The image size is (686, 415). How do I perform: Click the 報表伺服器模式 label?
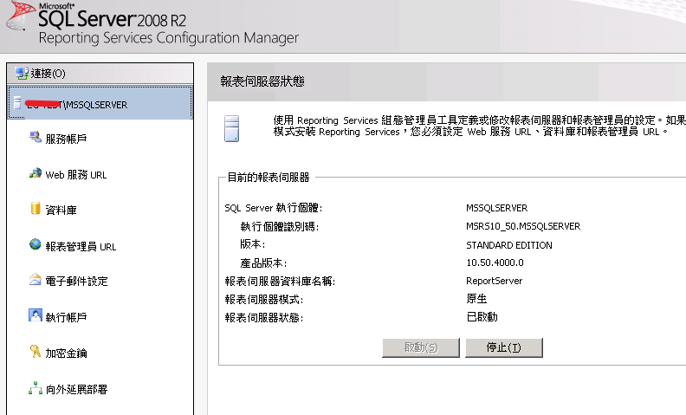(x=264, y=300)
